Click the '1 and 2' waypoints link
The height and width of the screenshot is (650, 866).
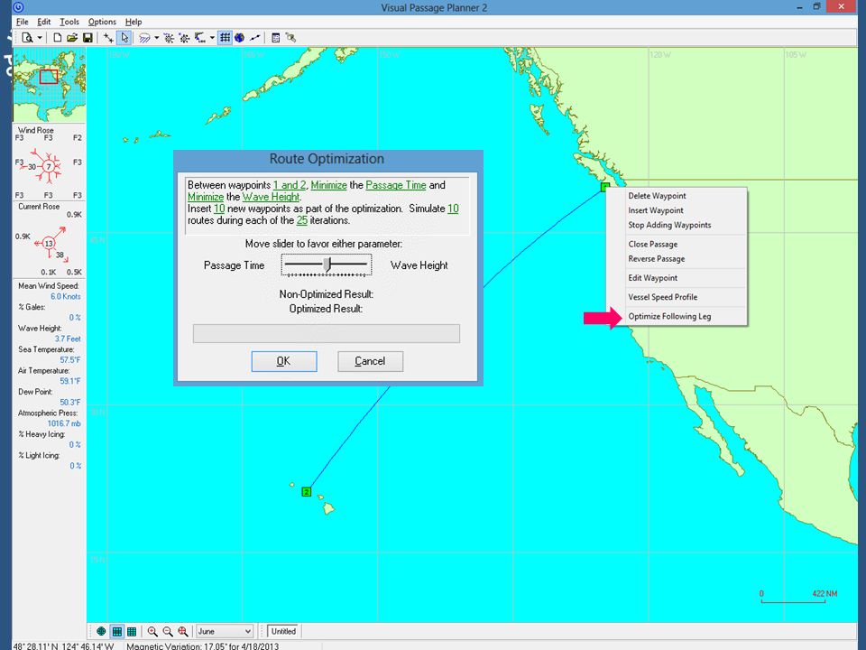[x=290, y=185]
